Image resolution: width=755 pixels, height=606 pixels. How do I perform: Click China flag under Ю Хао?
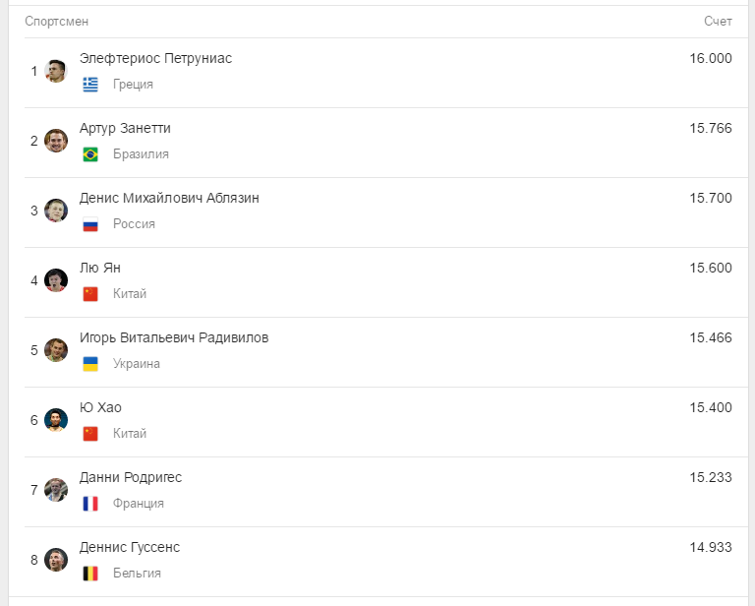point(90,434)
